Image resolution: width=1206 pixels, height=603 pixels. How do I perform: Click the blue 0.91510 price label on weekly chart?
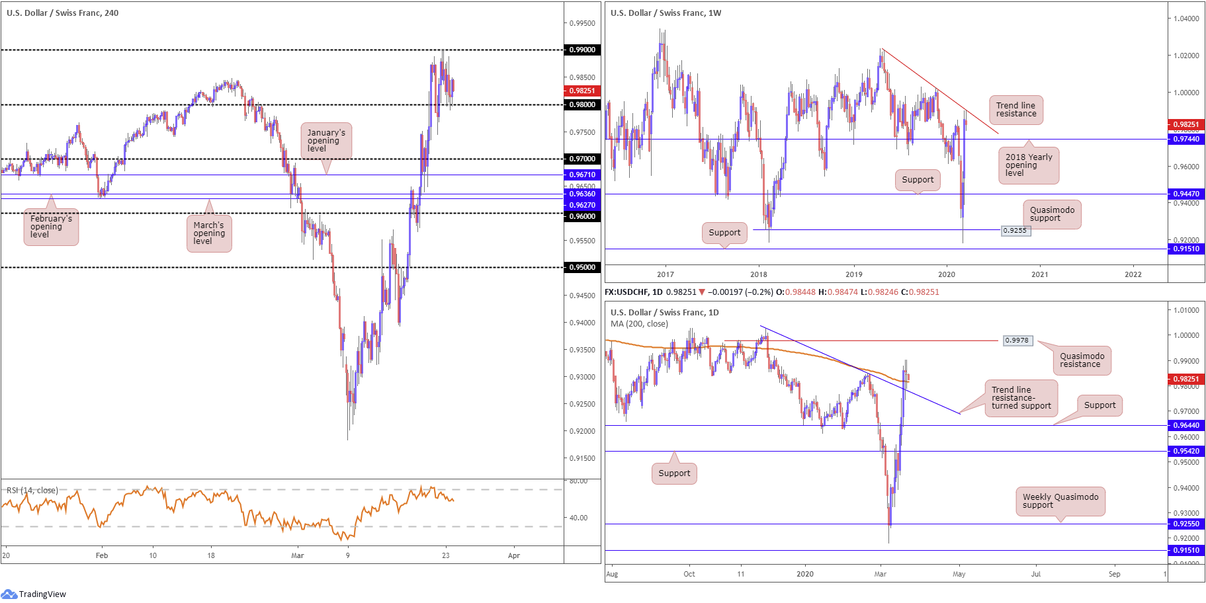point(1185,249)
